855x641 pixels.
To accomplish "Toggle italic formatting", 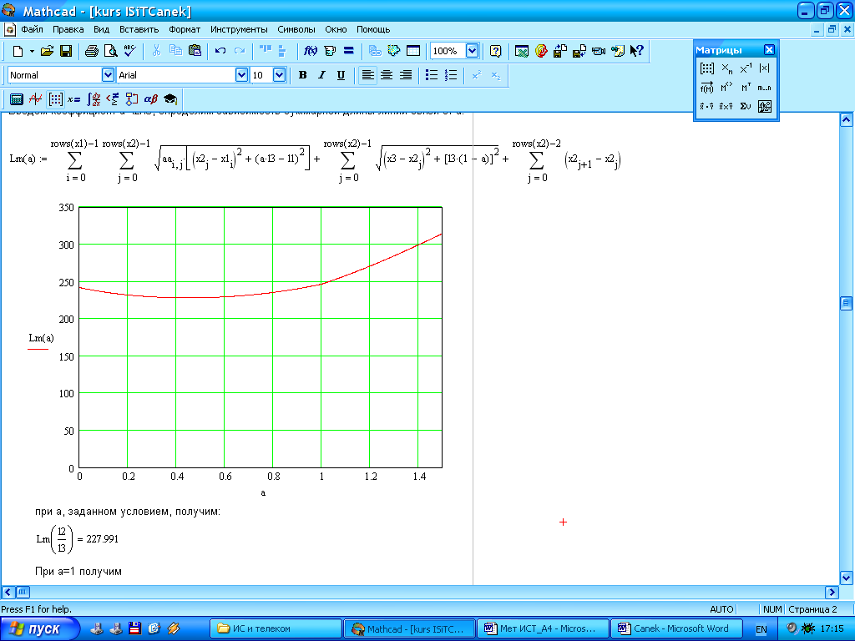I will pos(321,75).
